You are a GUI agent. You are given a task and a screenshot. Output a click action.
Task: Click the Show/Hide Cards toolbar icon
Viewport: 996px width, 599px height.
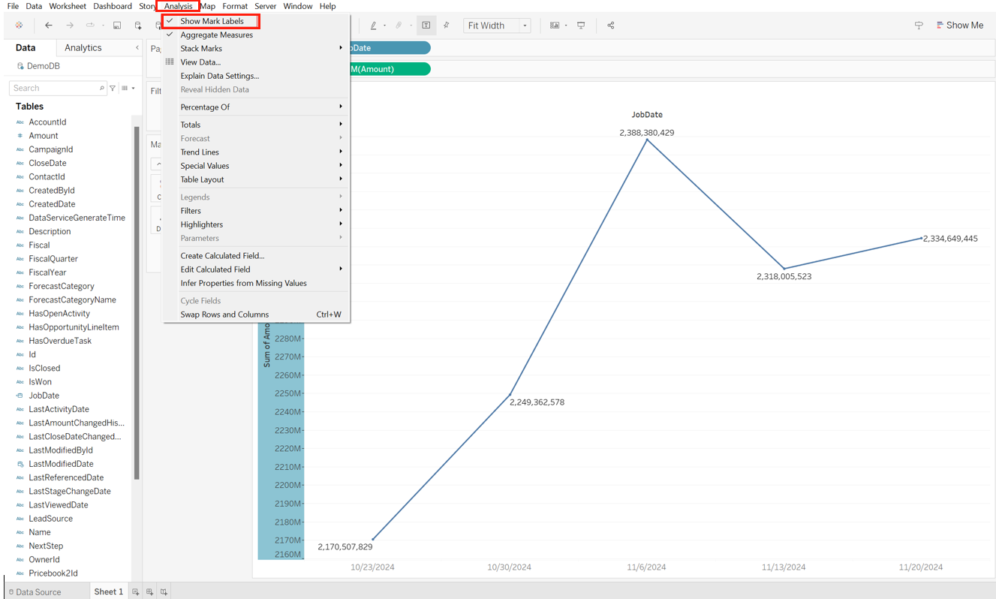pyautogui.click(x=554, y=25)
